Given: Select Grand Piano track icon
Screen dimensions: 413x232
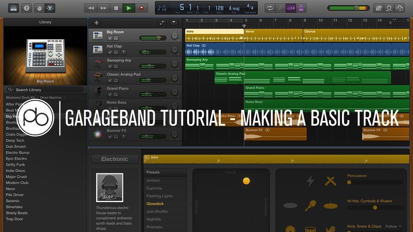Looking at the screenshot, I should coord(97,92).
